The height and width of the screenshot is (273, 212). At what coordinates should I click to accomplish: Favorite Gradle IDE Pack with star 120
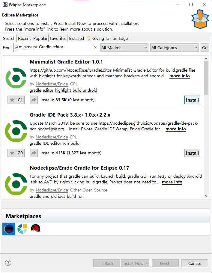[x=16, y=153]
